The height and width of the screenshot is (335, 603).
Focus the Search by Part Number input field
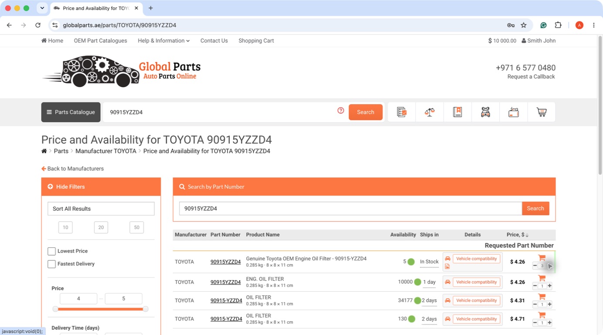[x=351, y=209]
